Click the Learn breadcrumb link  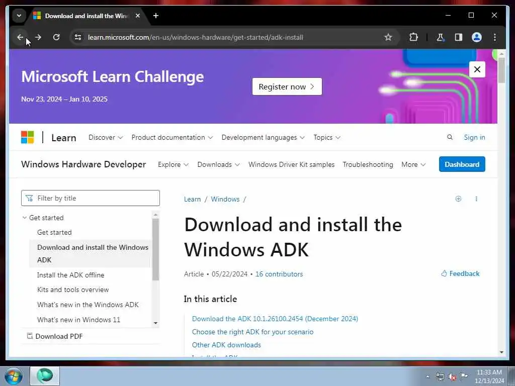(192, 199)
